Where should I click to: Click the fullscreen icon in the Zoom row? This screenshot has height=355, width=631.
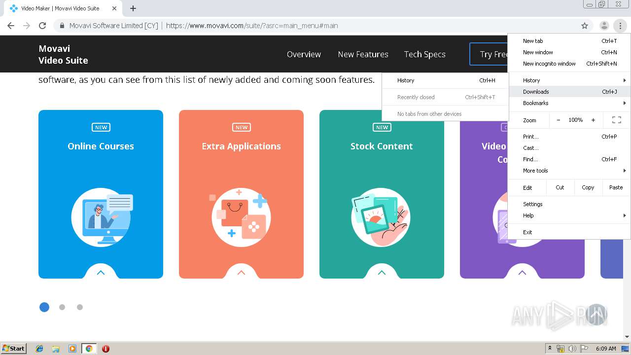pyautogui.click(x=616, y=120)
